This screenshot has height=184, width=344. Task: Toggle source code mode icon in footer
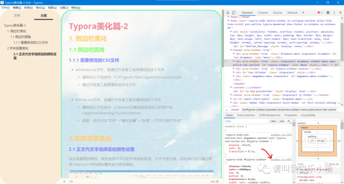coord(71,181)
